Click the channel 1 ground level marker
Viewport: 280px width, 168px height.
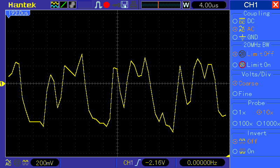coord(2,84)
